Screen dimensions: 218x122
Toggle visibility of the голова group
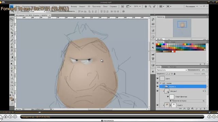point(157,83)
